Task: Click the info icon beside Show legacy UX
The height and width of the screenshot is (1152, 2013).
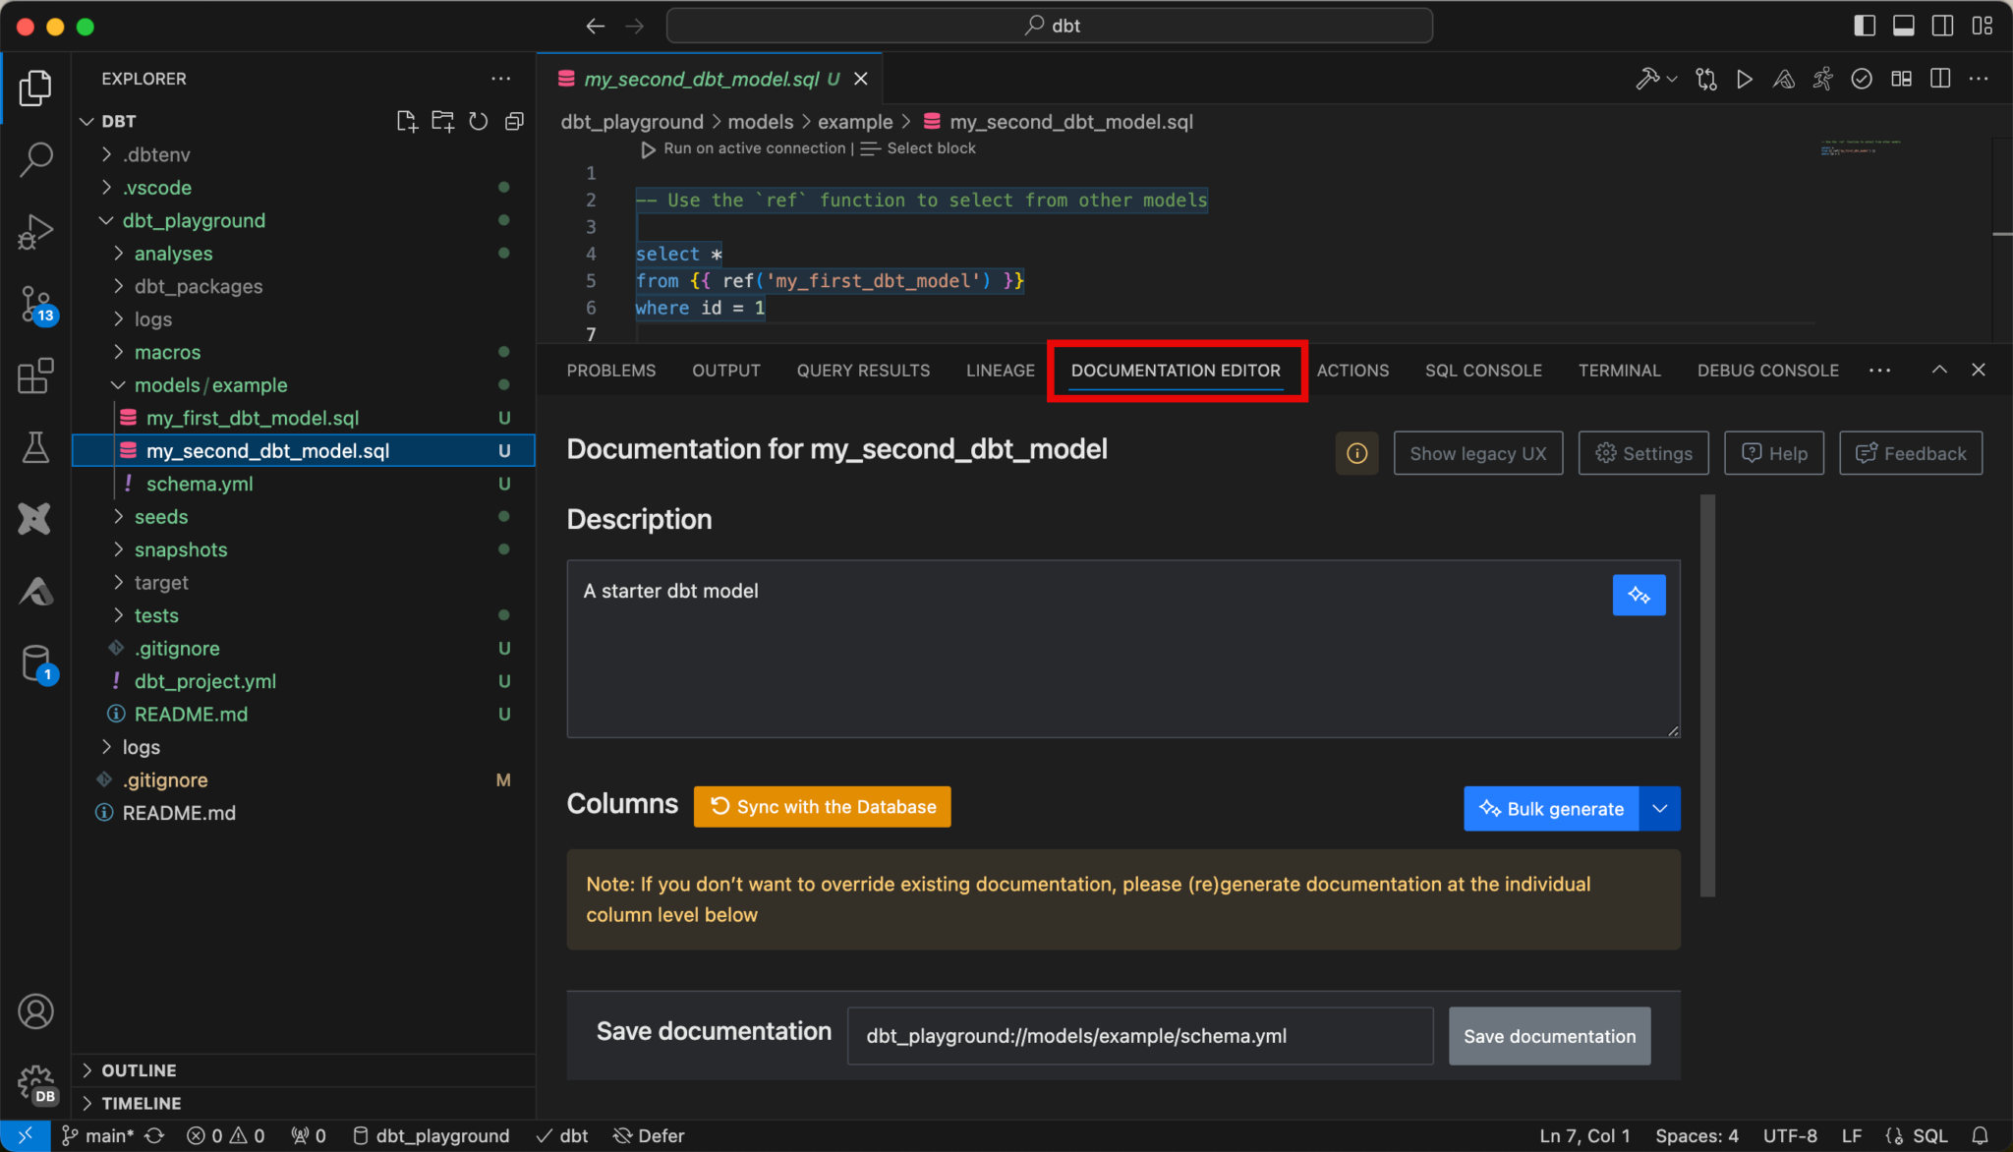Action: point(1356,453)
